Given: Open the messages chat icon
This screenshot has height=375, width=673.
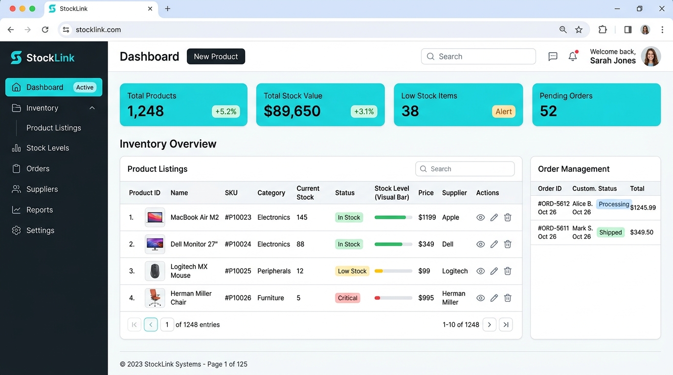Looking at the screenshot, I should pos(553,57).
